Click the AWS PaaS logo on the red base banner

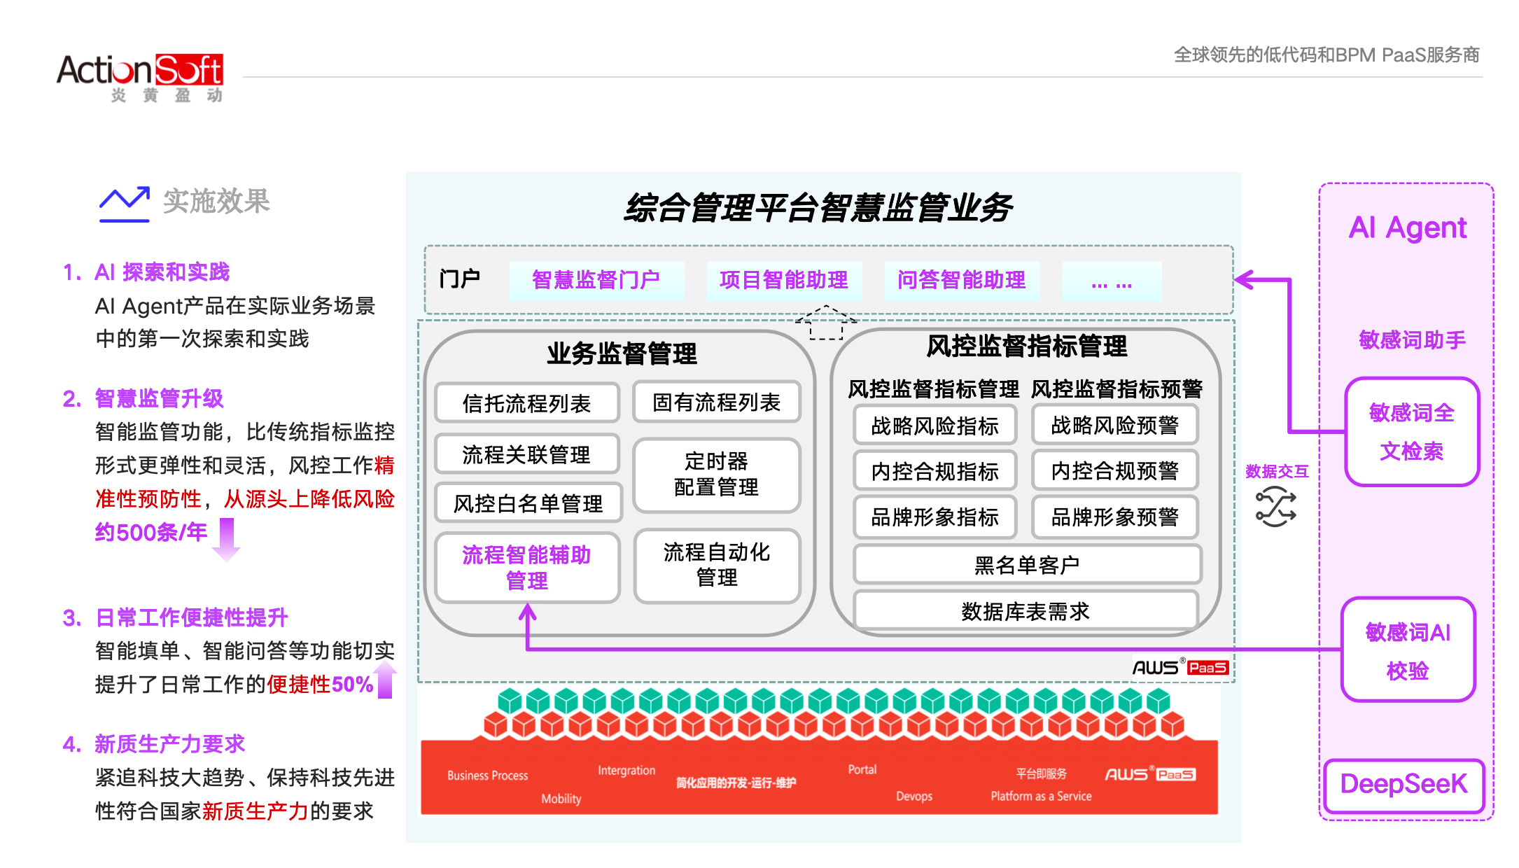click(1150, 774)
